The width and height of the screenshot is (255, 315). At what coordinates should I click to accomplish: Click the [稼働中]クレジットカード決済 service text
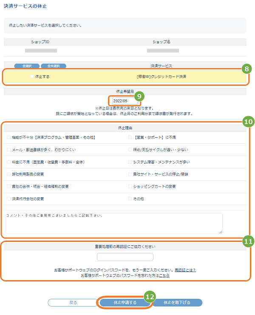(161, 77)
